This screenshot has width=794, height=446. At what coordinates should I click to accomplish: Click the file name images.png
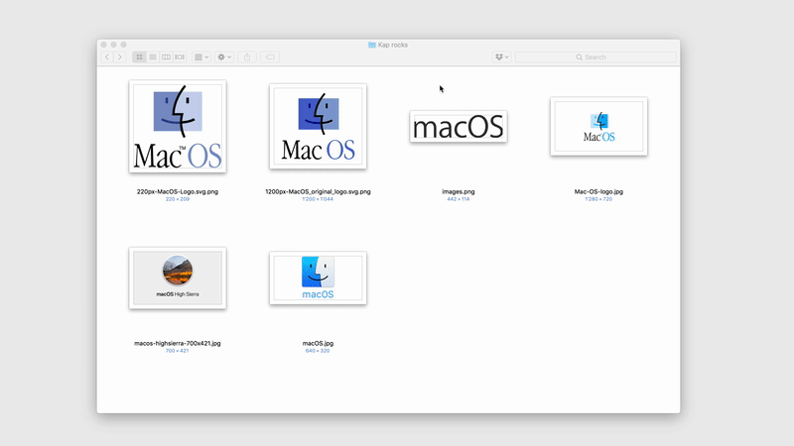tap(459, 191)
